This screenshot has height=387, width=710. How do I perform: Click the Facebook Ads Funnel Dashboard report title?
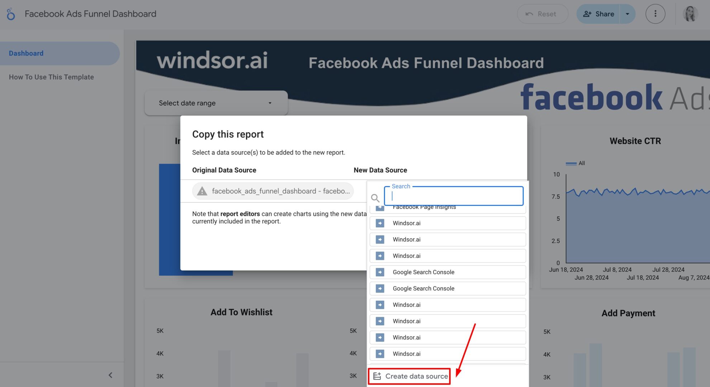[x=90, y=14]
